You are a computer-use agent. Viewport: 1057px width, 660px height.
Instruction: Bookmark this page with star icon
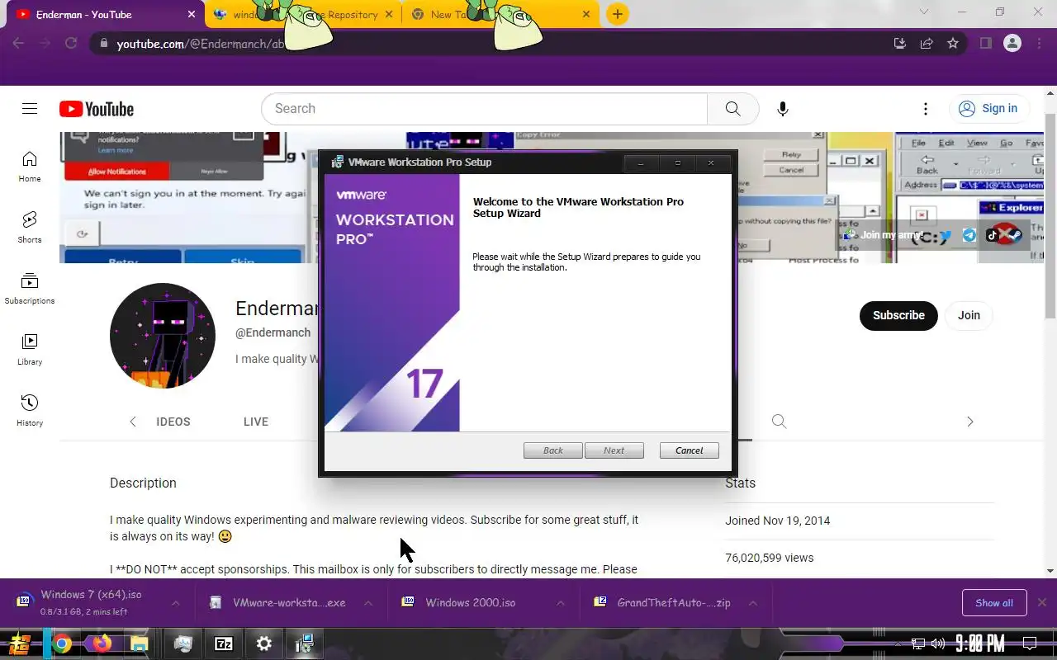coord(953,43)
